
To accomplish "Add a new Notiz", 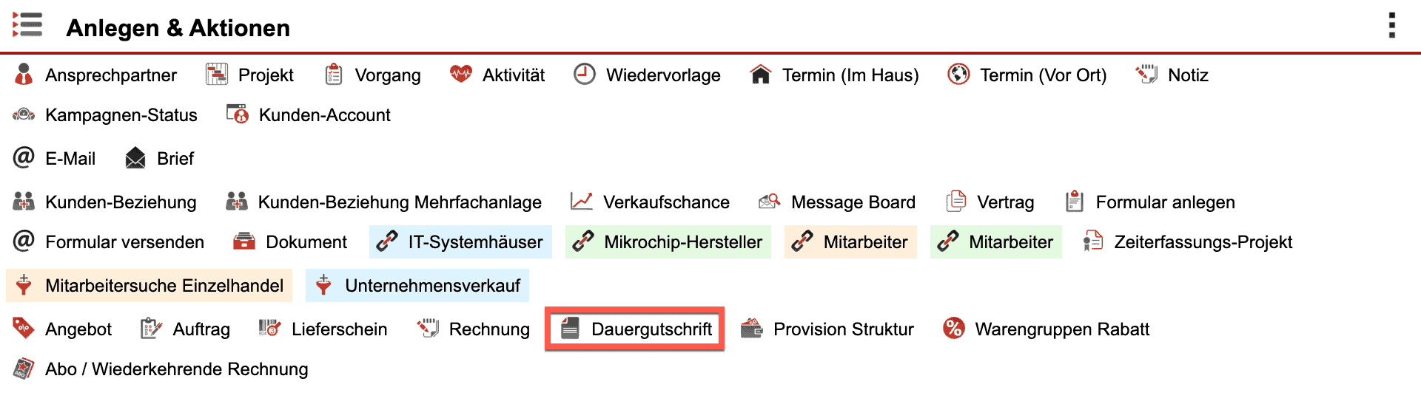I will [x=1187, y=75].
